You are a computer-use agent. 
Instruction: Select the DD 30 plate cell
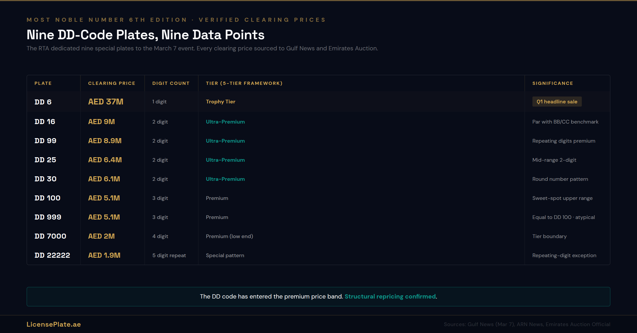tap(45, 179)
